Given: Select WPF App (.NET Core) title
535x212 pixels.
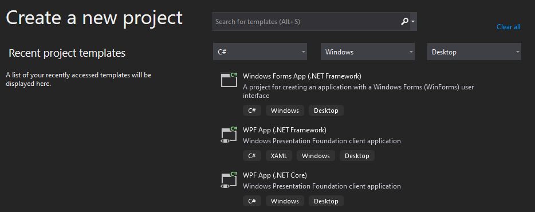Looking at the screenshot, I should point(275,175).
